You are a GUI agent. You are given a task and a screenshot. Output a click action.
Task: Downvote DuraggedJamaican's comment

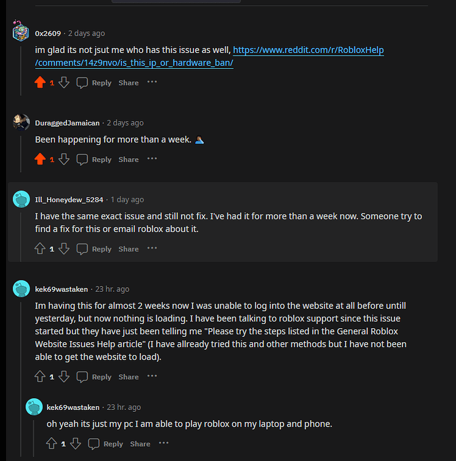pyautogui.click(x=64, y=159)
